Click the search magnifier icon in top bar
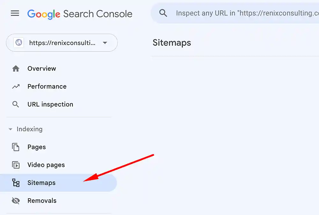Viewport: 319px width, 215px height. [163, 13]
